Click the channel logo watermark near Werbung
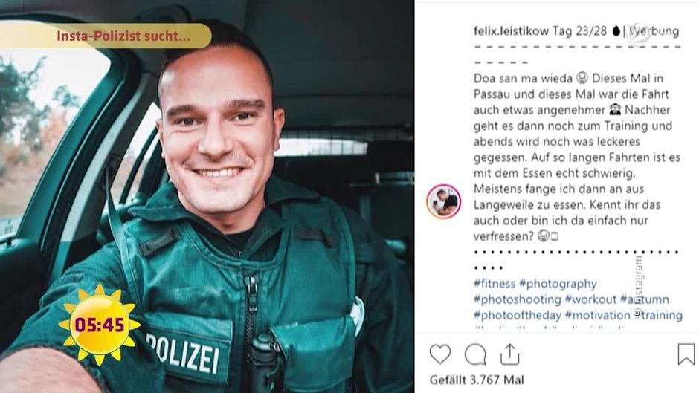Image resolution: width=699 pixels, height=393 pixels. click(x=638, y=34)
